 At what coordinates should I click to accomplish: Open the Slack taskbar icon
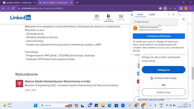point(129,105)
